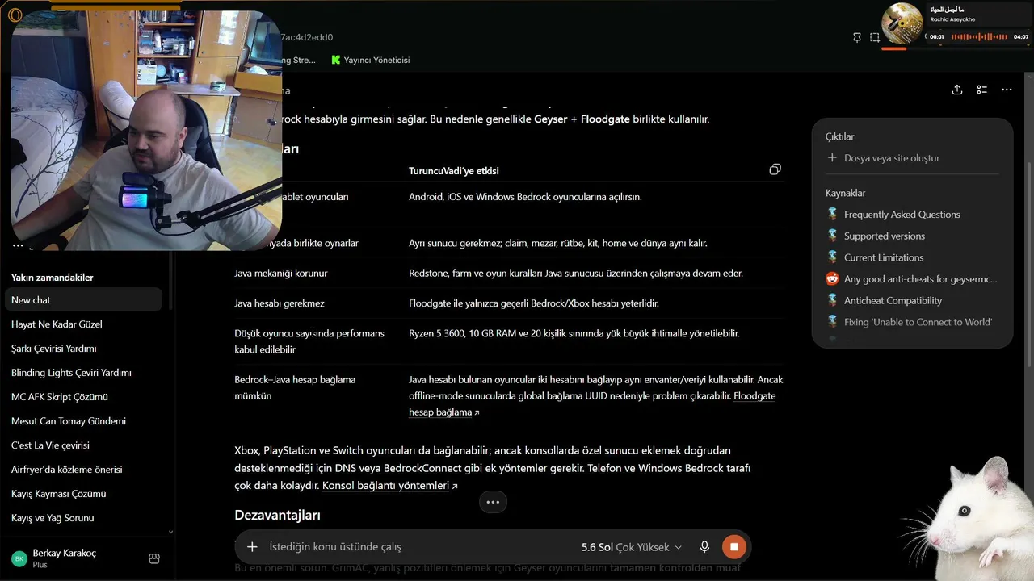Click the store icon beside Berkay Karakoç
The image size is (1034, 581).
coord(154,558)
